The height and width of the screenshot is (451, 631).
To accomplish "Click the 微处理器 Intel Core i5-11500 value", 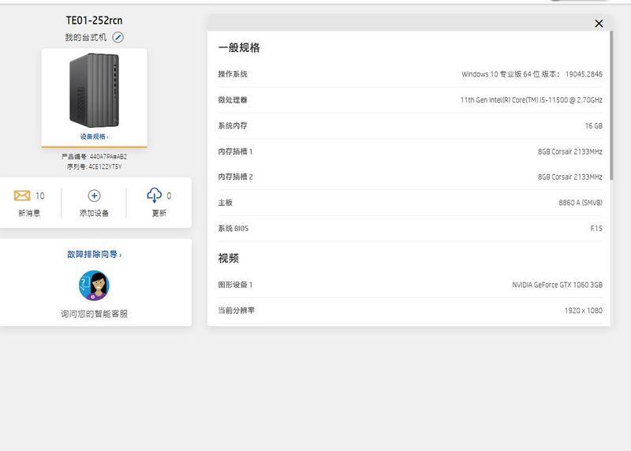I will [531, 100].
